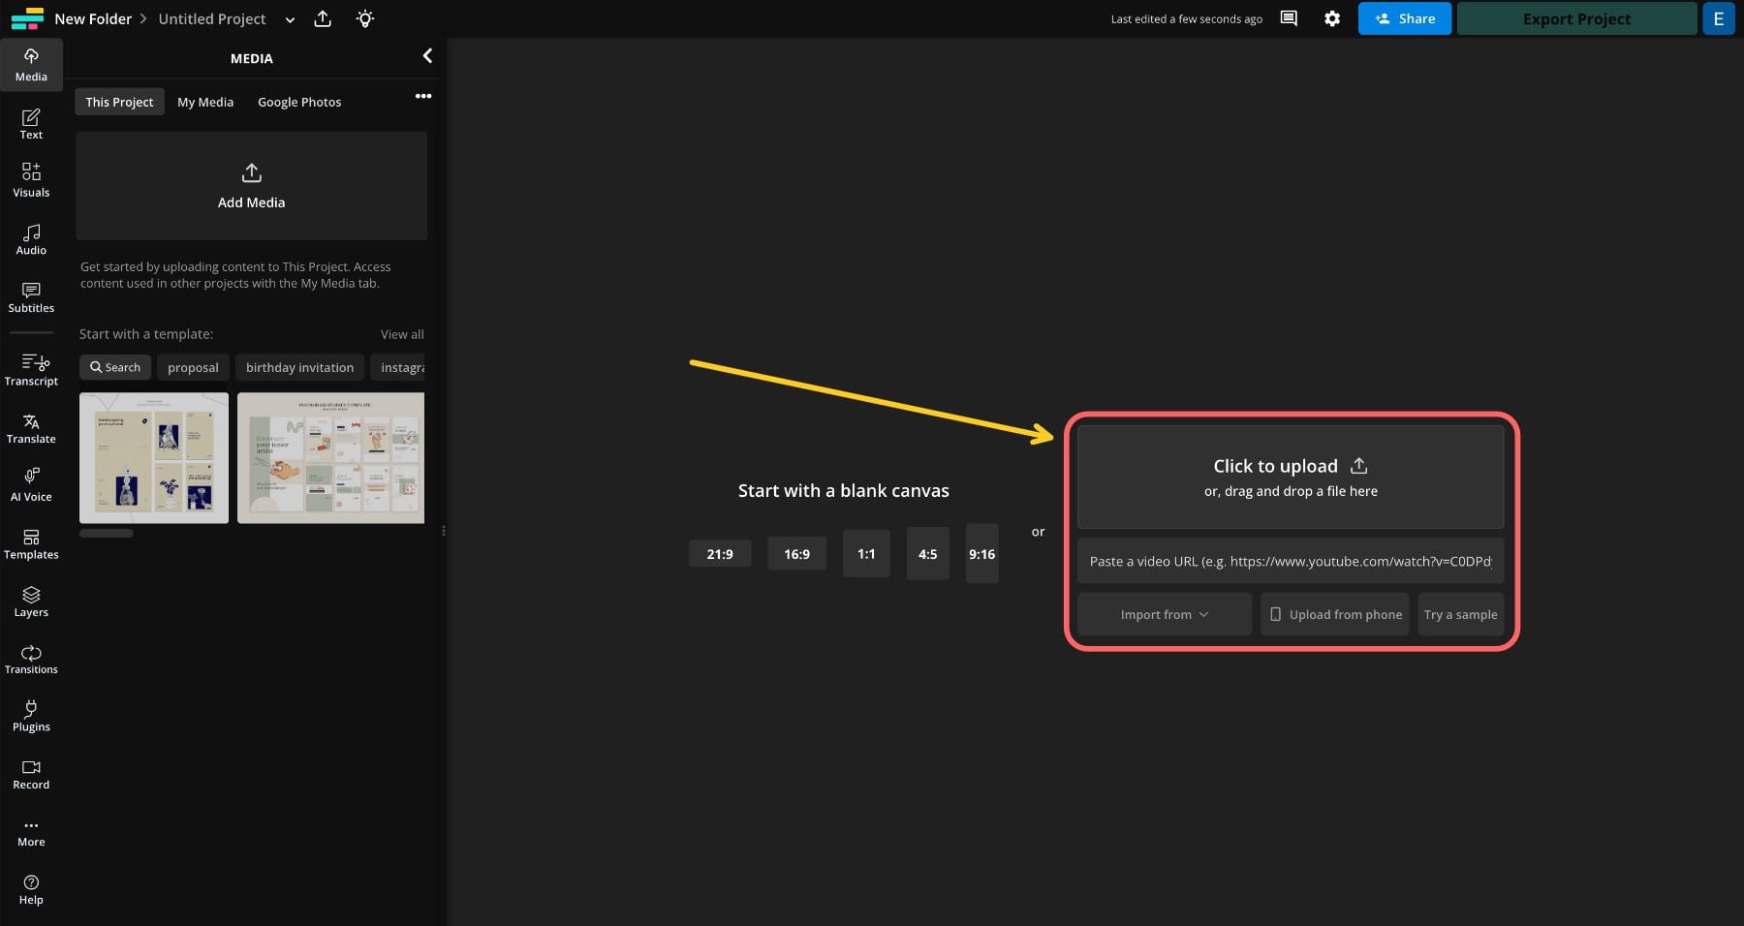Open the Plugins panel
Viewport: 1744px width, 926px height.
(31, 714)
